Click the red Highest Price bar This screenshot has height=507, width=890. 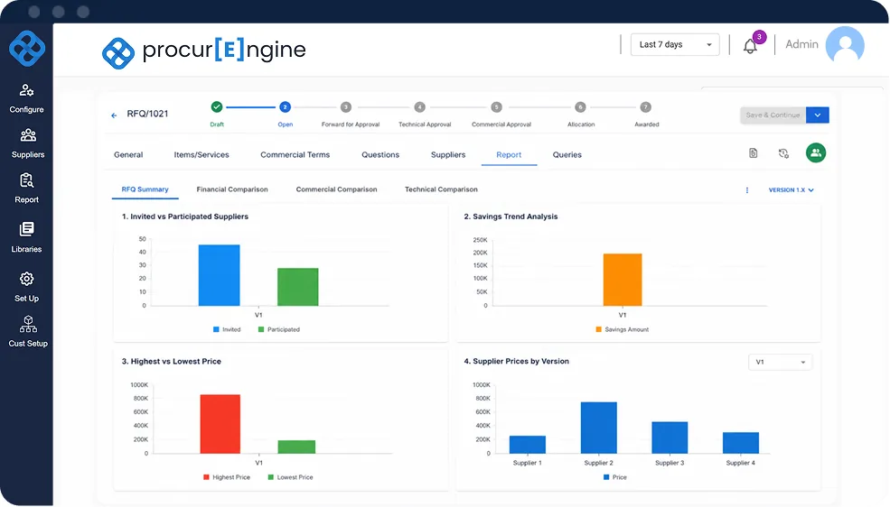pos(220,424)
